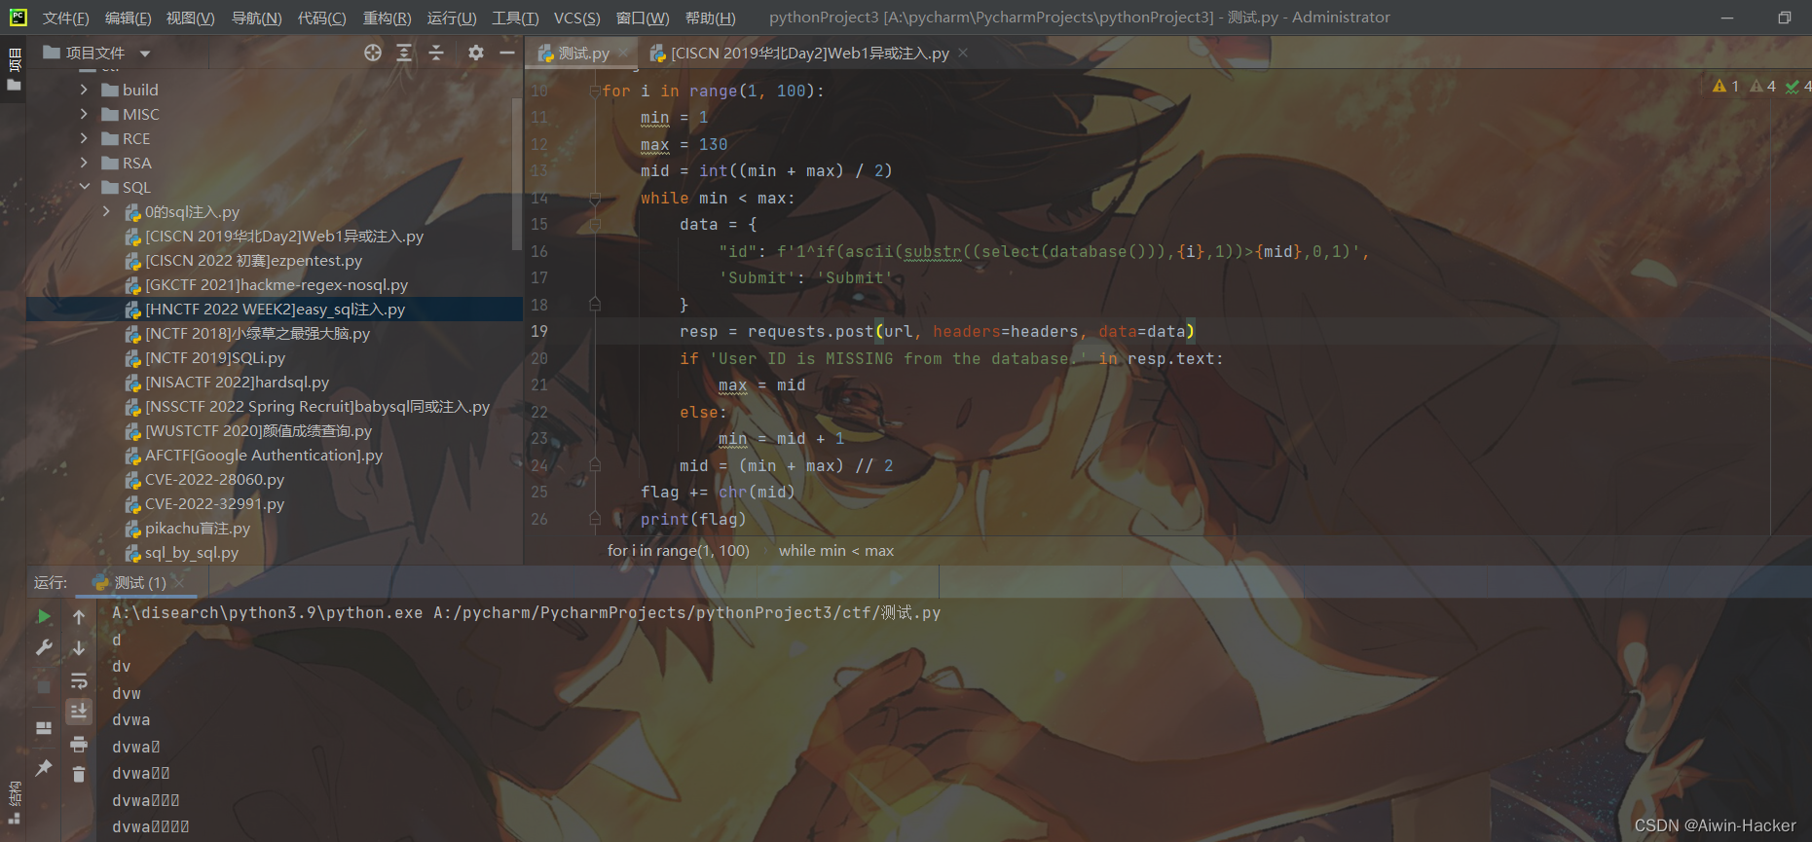The width and height of the screenshot is (1812, 842).
Task: Select AFCTF[Google Authentication].py file
Action: [264, 455]
